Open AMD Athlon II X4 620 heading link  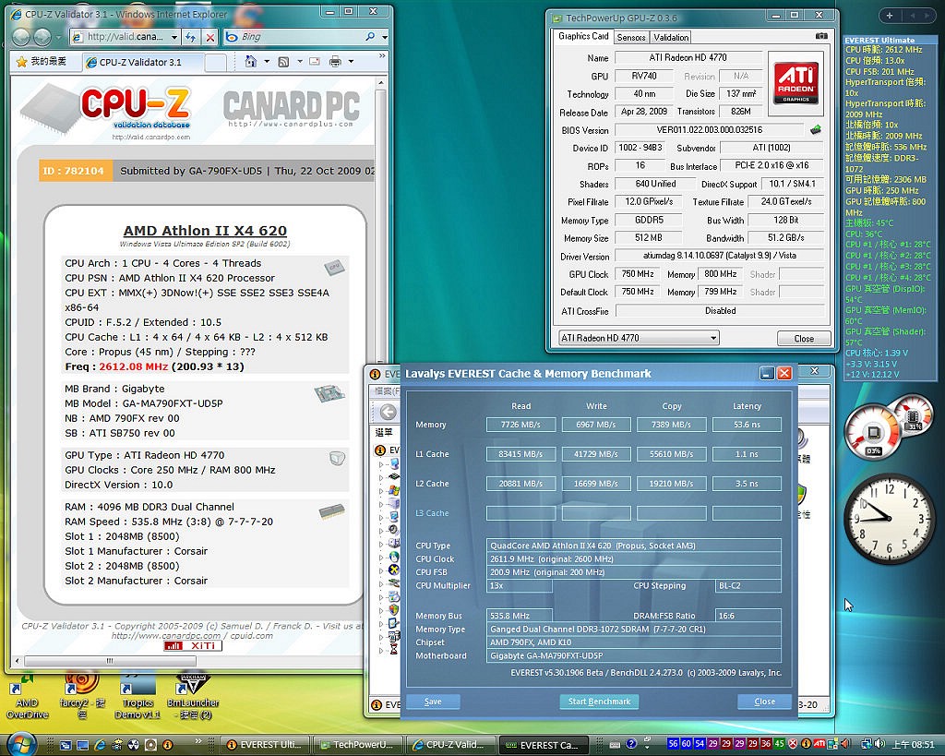click(205, 230)
